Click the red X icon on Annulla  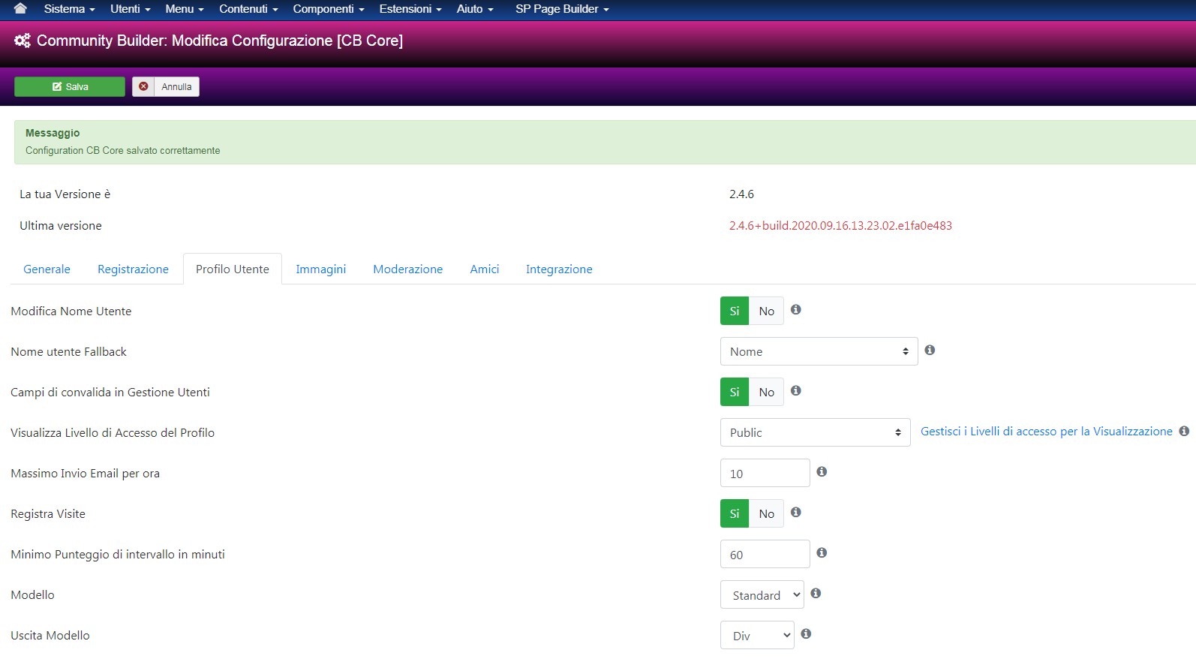[143, 86]
